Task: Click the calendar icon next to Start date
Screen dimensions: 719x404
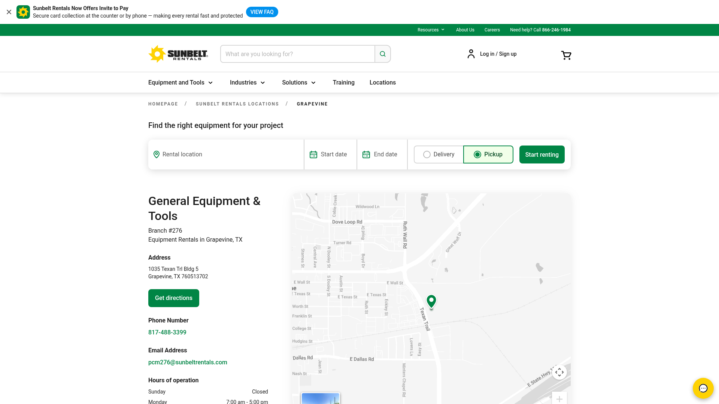Action: (313, 154)
